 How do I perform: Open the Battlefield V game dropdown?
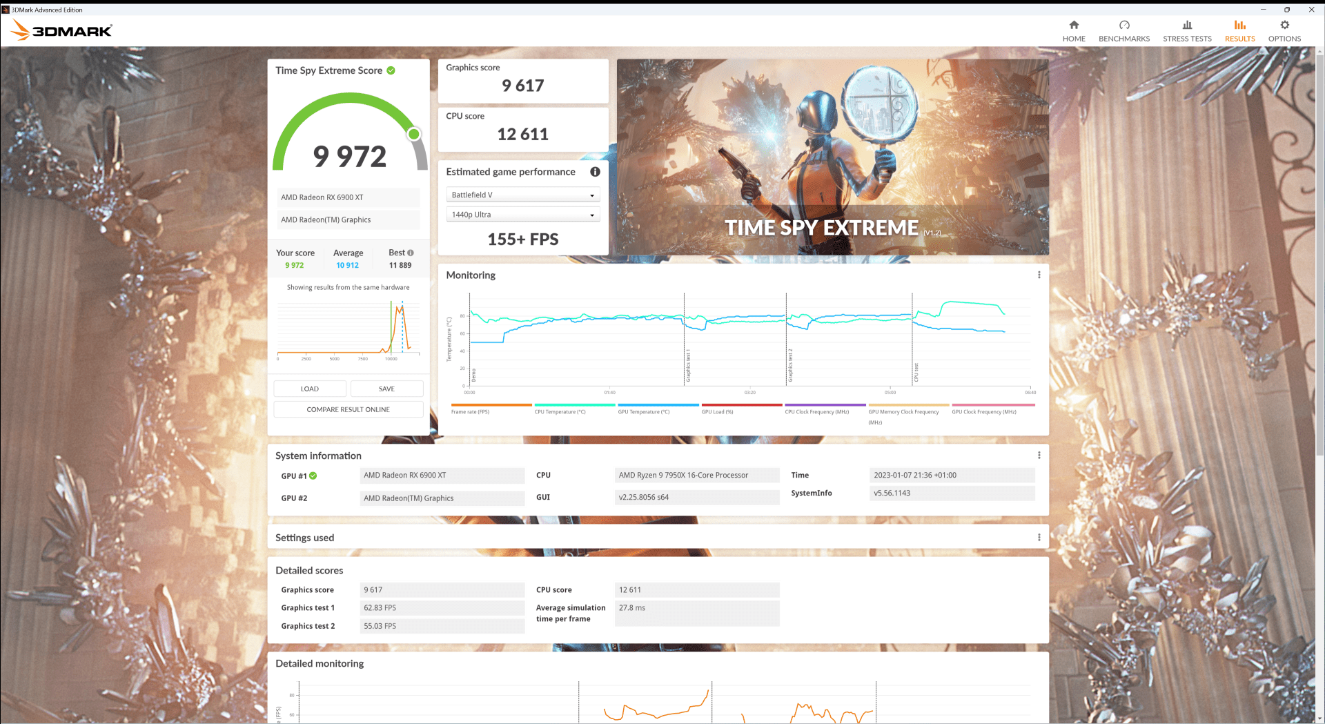pyautogui.click(x=523, y=195)
